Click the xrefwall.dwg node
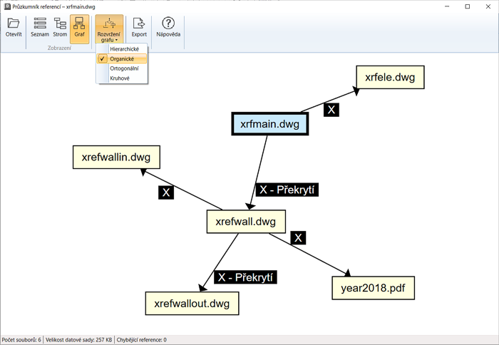499x345 pixels. point(246,221)
